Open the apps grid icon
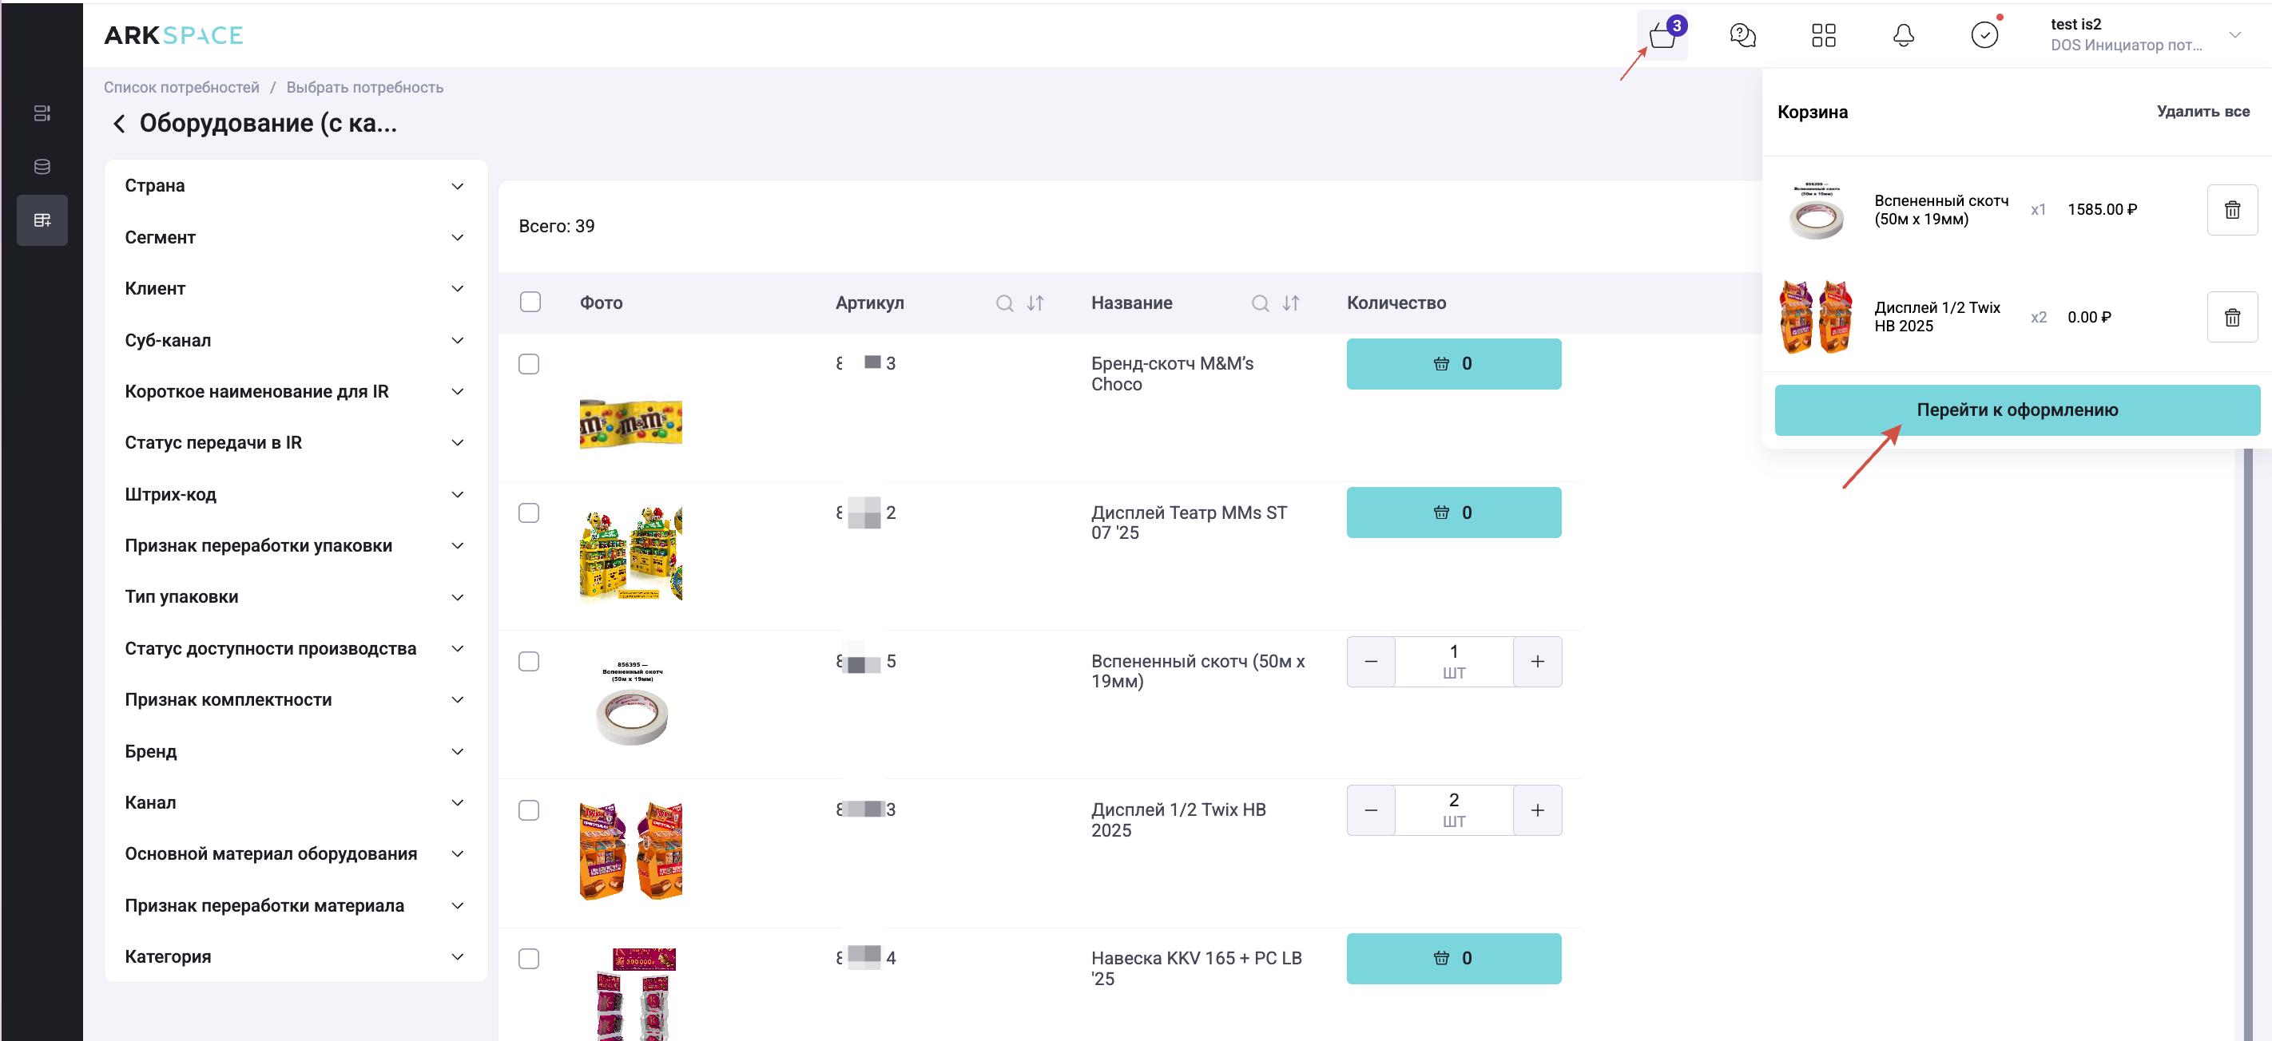The image size is (2272, 1041). pos(1823,35)
